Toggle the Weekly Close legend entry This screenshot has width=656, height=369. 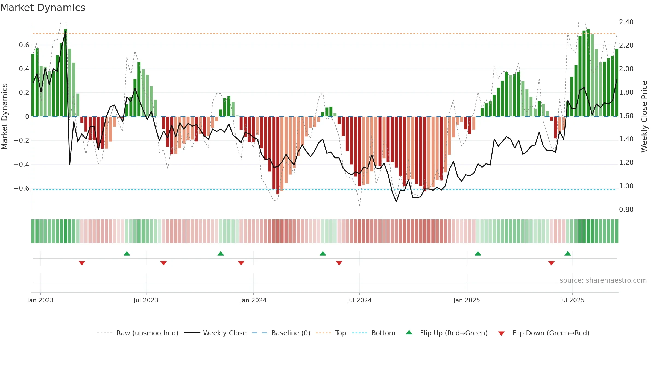click(215, 333)
